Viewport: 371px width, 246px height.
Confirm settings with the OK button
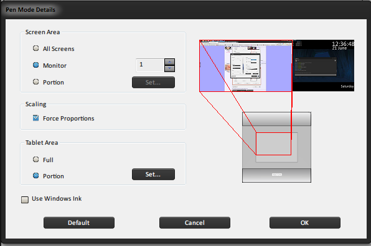(x=305, y=222)
